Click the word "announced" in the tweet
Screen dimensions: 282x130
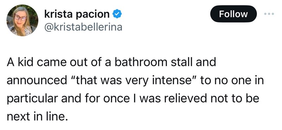(x=37, y=81)
